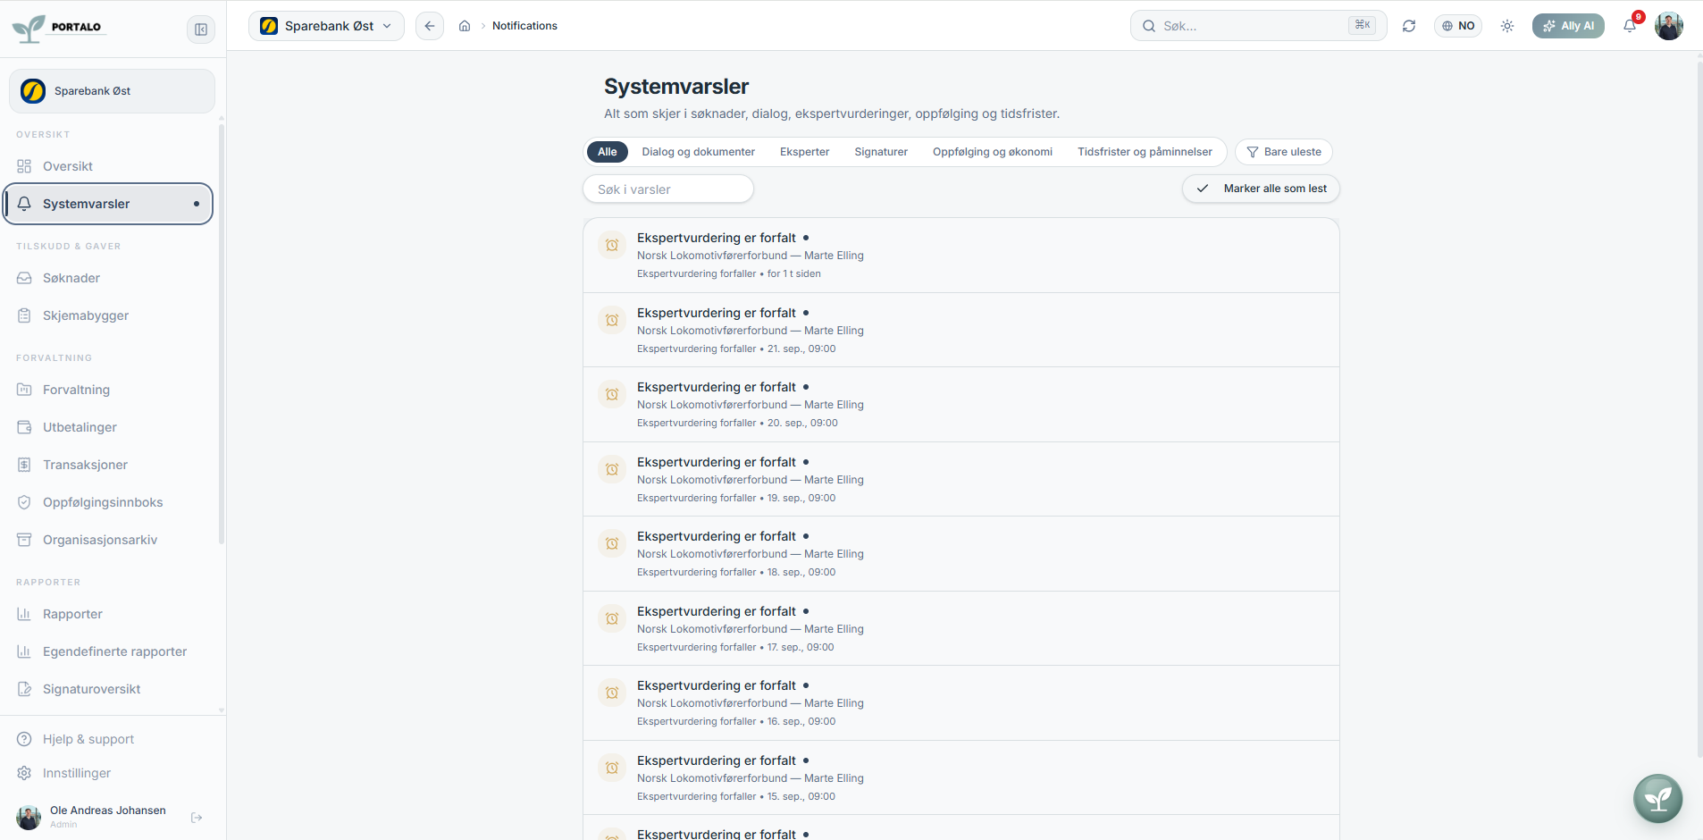Focus the global Søk search field
Viewport: 1703px width, 840px height.
[1258, 26]
